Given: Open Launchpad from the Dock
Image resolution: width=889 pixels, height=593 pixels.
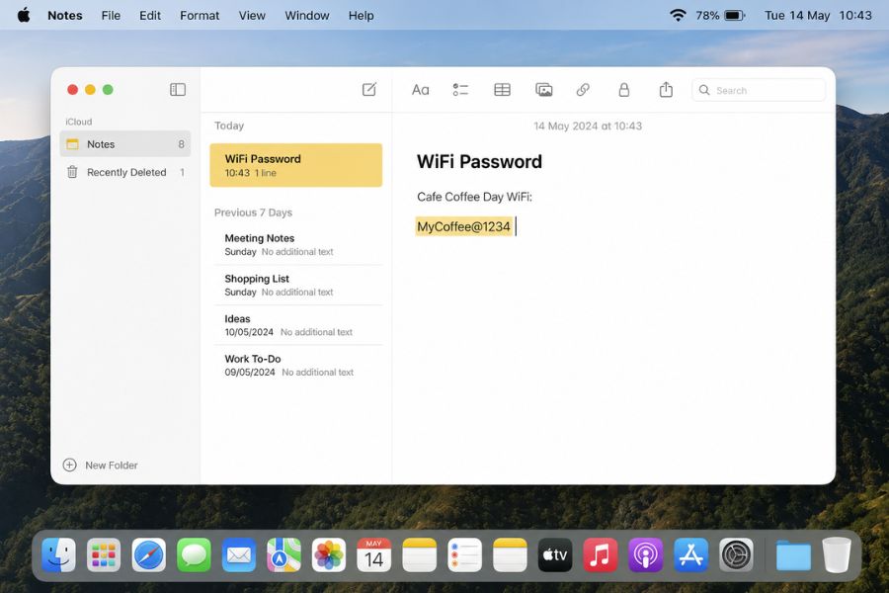Looking at the screenshot, I should 104,555.
